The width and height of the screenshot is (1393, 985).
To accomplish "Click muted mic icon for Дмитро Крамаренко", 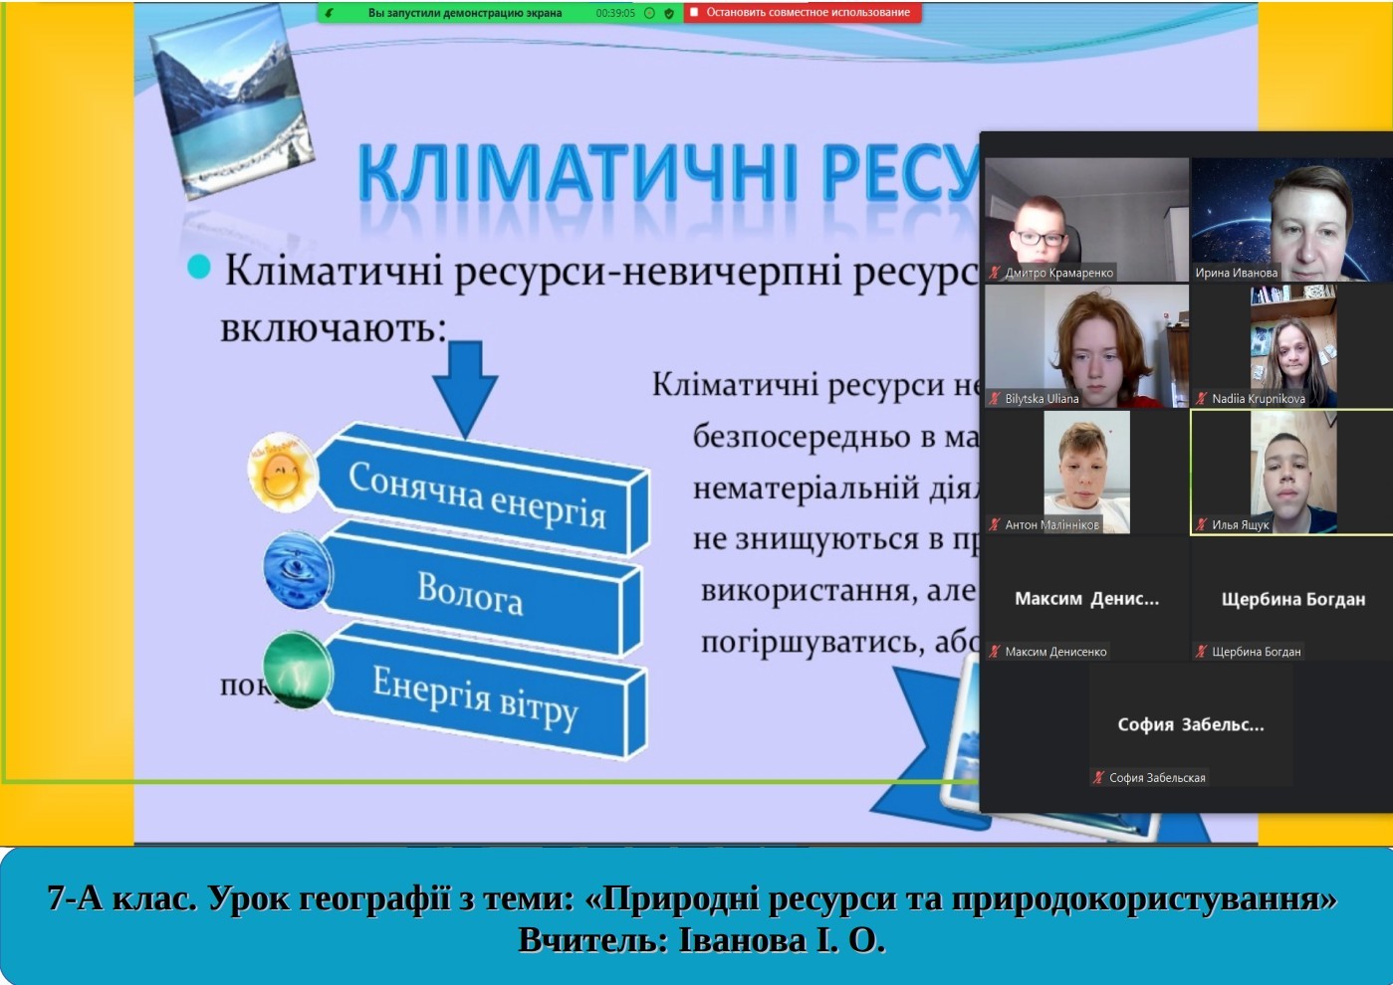I will tap(995, 273).
